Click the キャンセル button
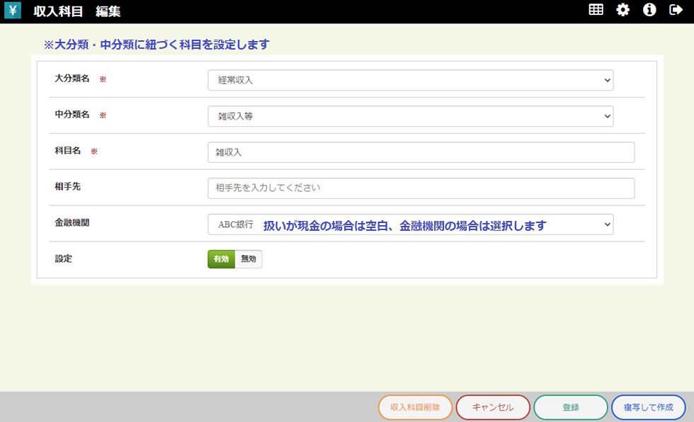694x422 pixels. [493, 407]
